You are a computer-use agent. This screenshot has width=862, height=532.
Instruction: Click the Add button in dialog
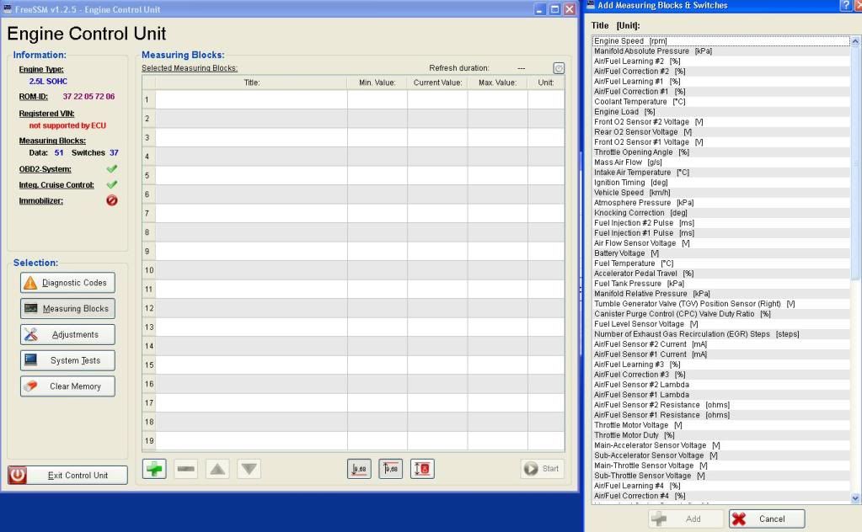click(686, 519)
